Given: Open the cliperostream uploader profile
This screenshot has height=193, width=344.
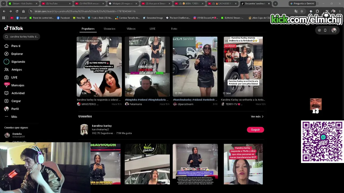Looking at the screenshot, I should point(183,104).
